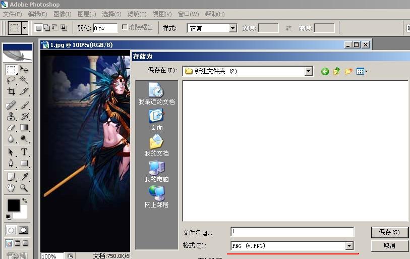This screenshot has height=259, width=410.
Task: Select the Clone Stamp tool
Action: (x=11, y=116)
